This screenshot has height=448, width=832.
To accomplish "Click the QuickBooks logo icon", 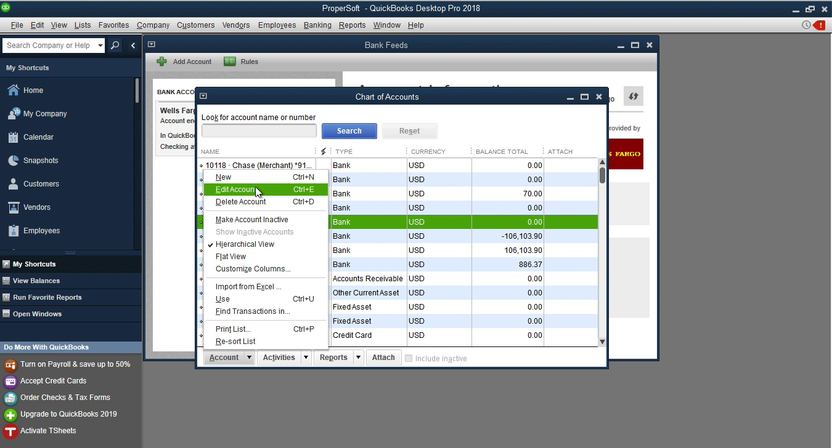I will (6, 8).
